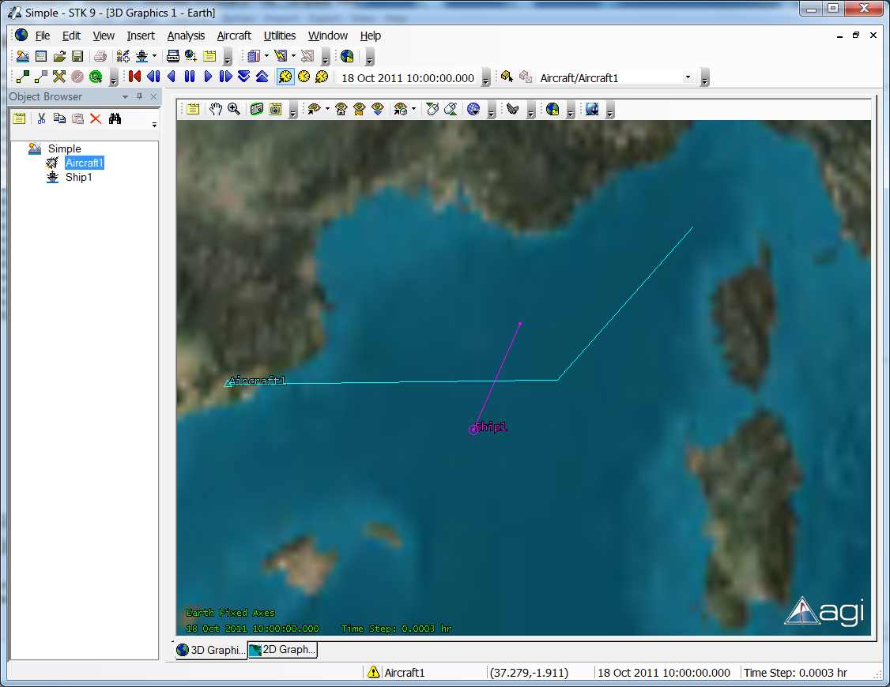Open the Aircraft/Aircraft1 object dropdown
The width and height of the screenshot is (890, 687).
click(x=688, y=77)
